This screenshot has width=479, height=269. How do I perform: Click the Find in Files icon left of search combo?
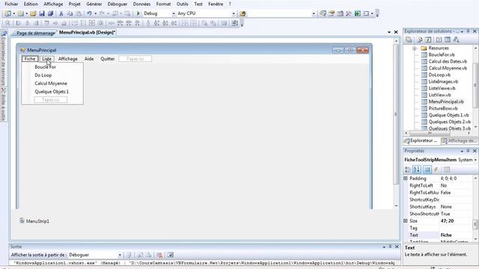pyautogui.click(x=242, y=13)
